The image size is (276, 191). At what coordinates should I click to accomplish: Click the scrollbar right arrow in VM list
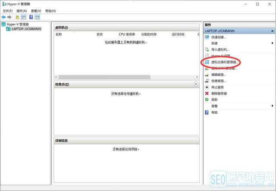click(197, 77)
